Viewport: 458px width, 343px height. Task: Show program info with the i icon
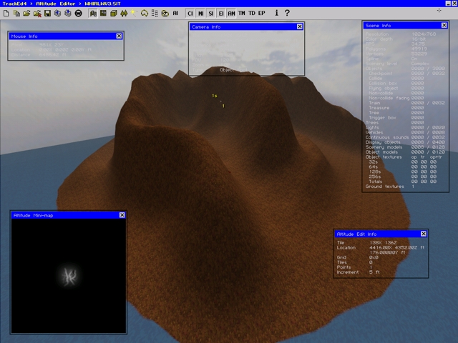pos(277,13)
